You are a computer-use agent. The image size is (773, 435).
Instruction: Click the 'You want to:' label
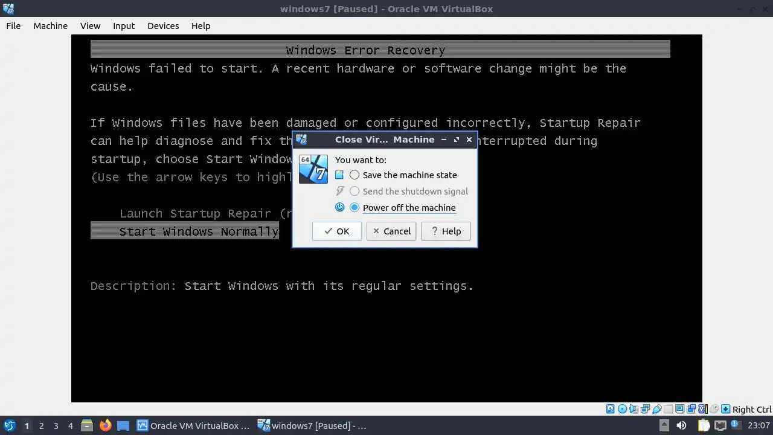point(361,159)
